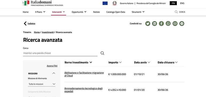This screenshot has width=206, height=97.
Task: Click the Italiadomani logo
Action: click(43, 3)
